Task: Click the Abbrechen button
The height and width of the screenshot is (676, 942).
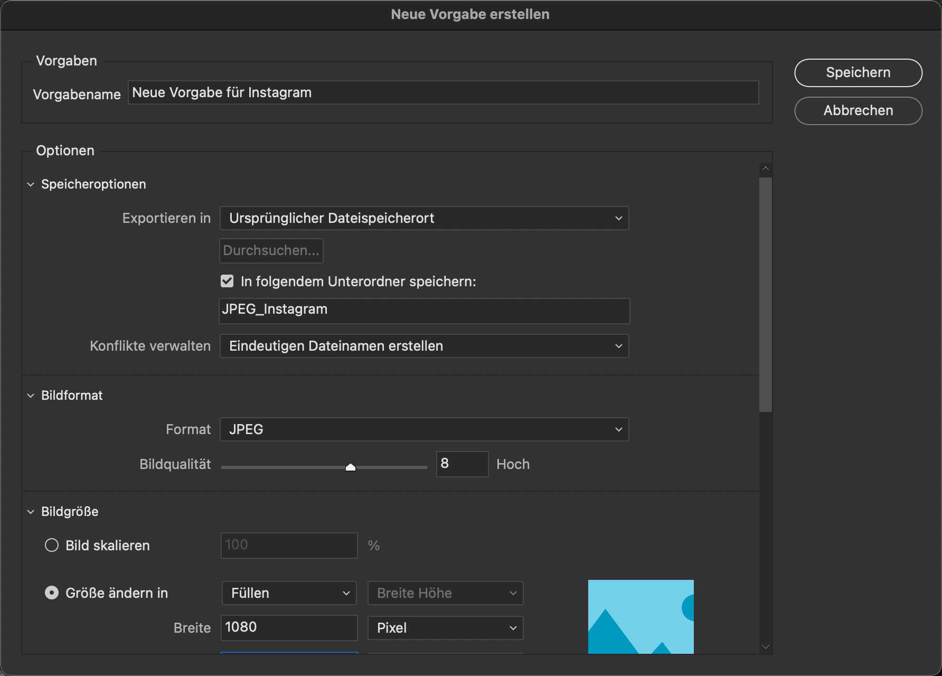Action: click(x=858, y=111)
